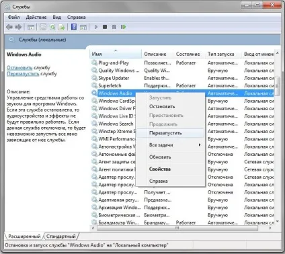Switch to the Расширенный tab

pos(24,237)
